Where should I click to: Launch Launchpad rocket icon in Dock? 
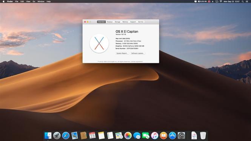click(57, 136)
